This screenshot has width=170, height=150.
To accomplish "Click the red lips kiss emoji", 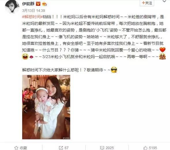I will (31, 57).
